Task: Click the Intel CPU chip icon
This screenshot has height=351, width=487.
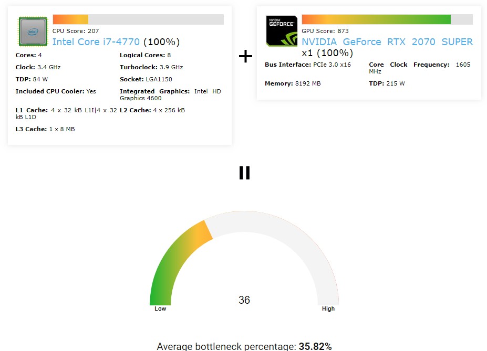Action: [x=33, y=31]
